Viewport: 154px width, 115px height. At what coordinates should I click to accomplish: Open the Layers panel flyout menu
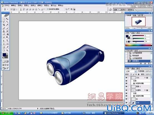click(x=151, y=68)
